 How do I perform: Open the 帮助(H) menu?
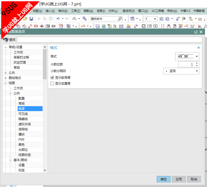pyautogui.click(x=172, y=11)
